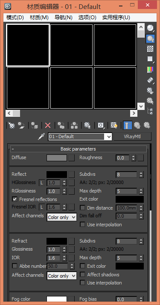Uncheck the Fresnel reflections checkbox

[x=15, y=199]
